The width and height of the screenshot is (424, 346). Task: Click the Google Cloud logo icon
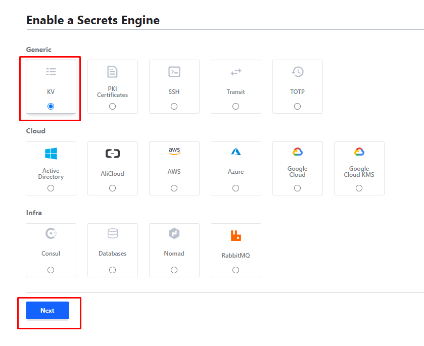[x=297, y=152]
